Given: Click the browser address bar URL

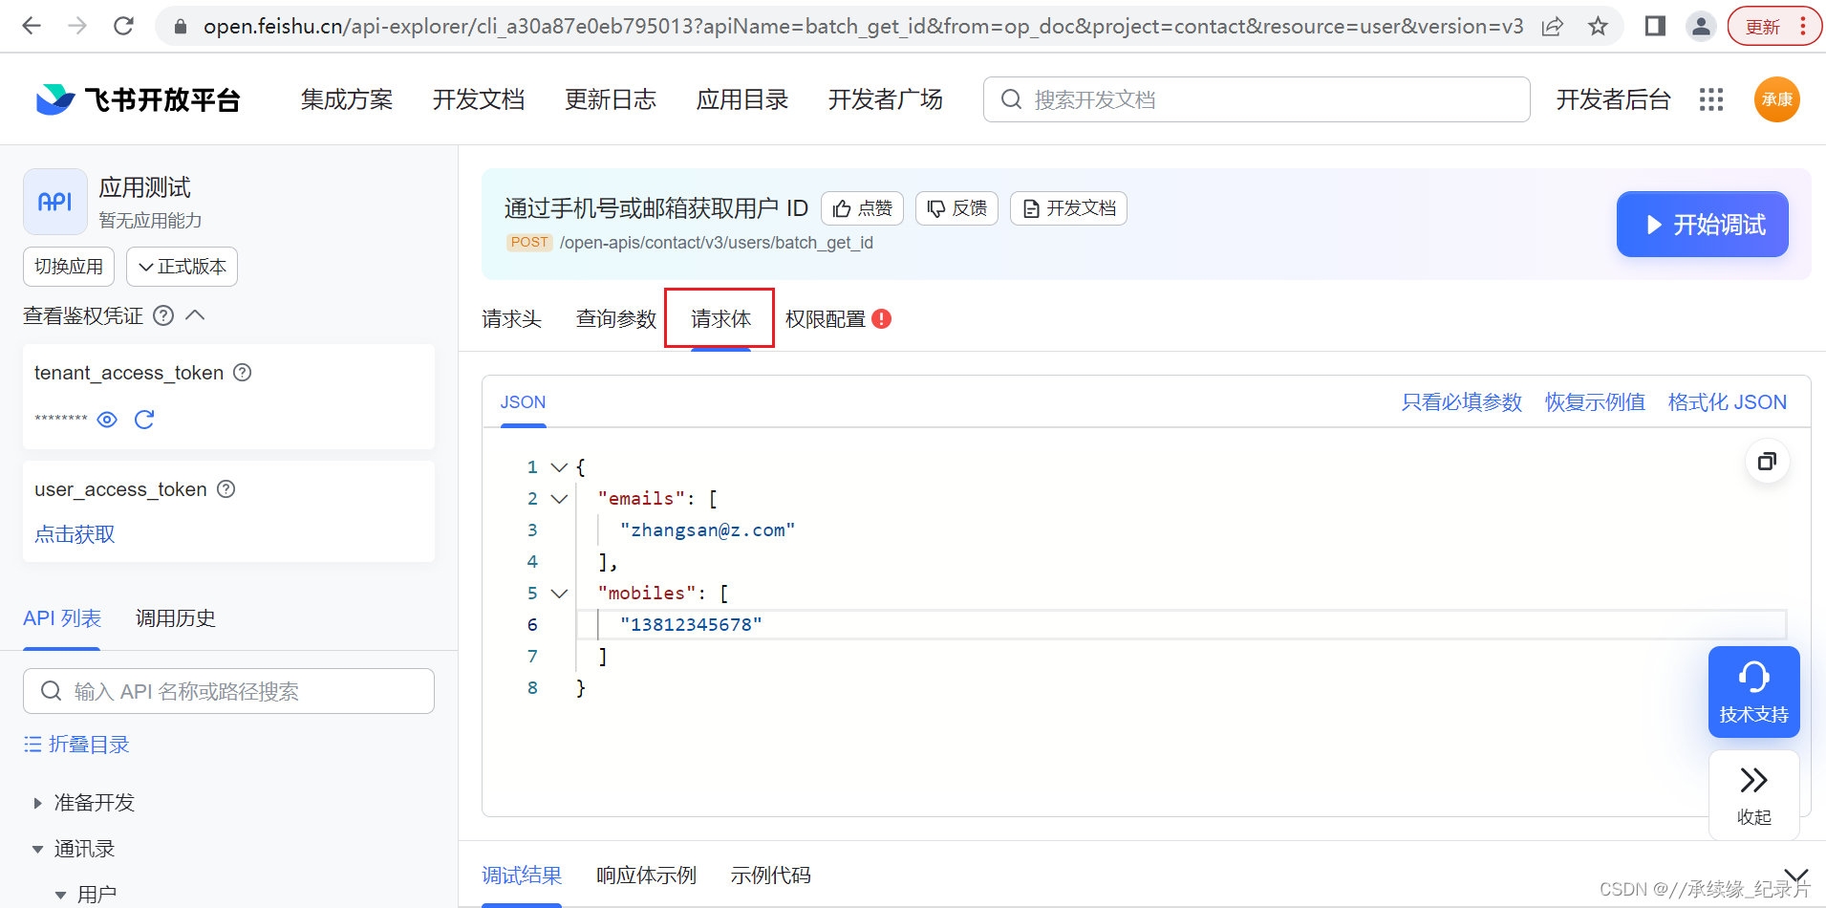Looking at the screenshot, I should (863, 27).
